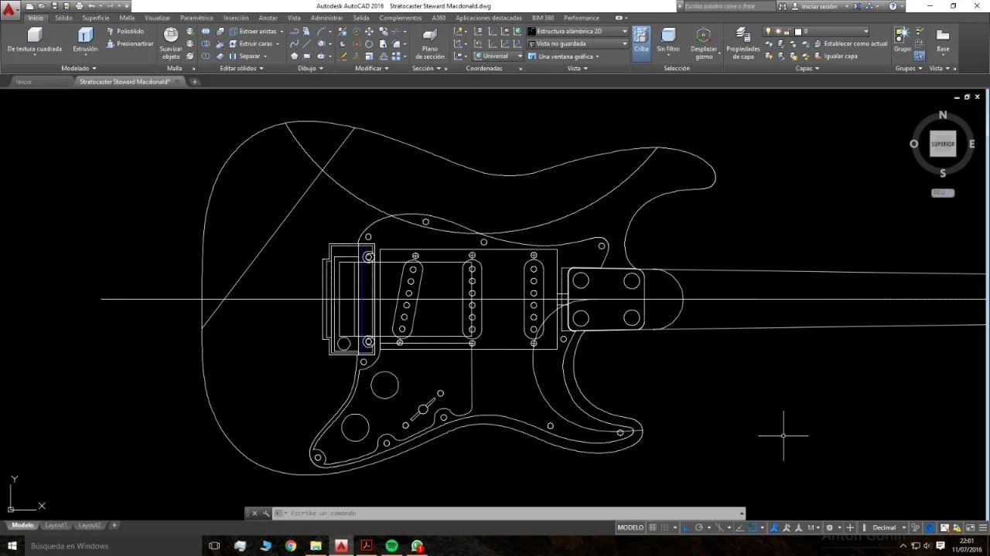The image size is (990, 556).
Task: Open Propiedades de capa panel
Action: 742,43
